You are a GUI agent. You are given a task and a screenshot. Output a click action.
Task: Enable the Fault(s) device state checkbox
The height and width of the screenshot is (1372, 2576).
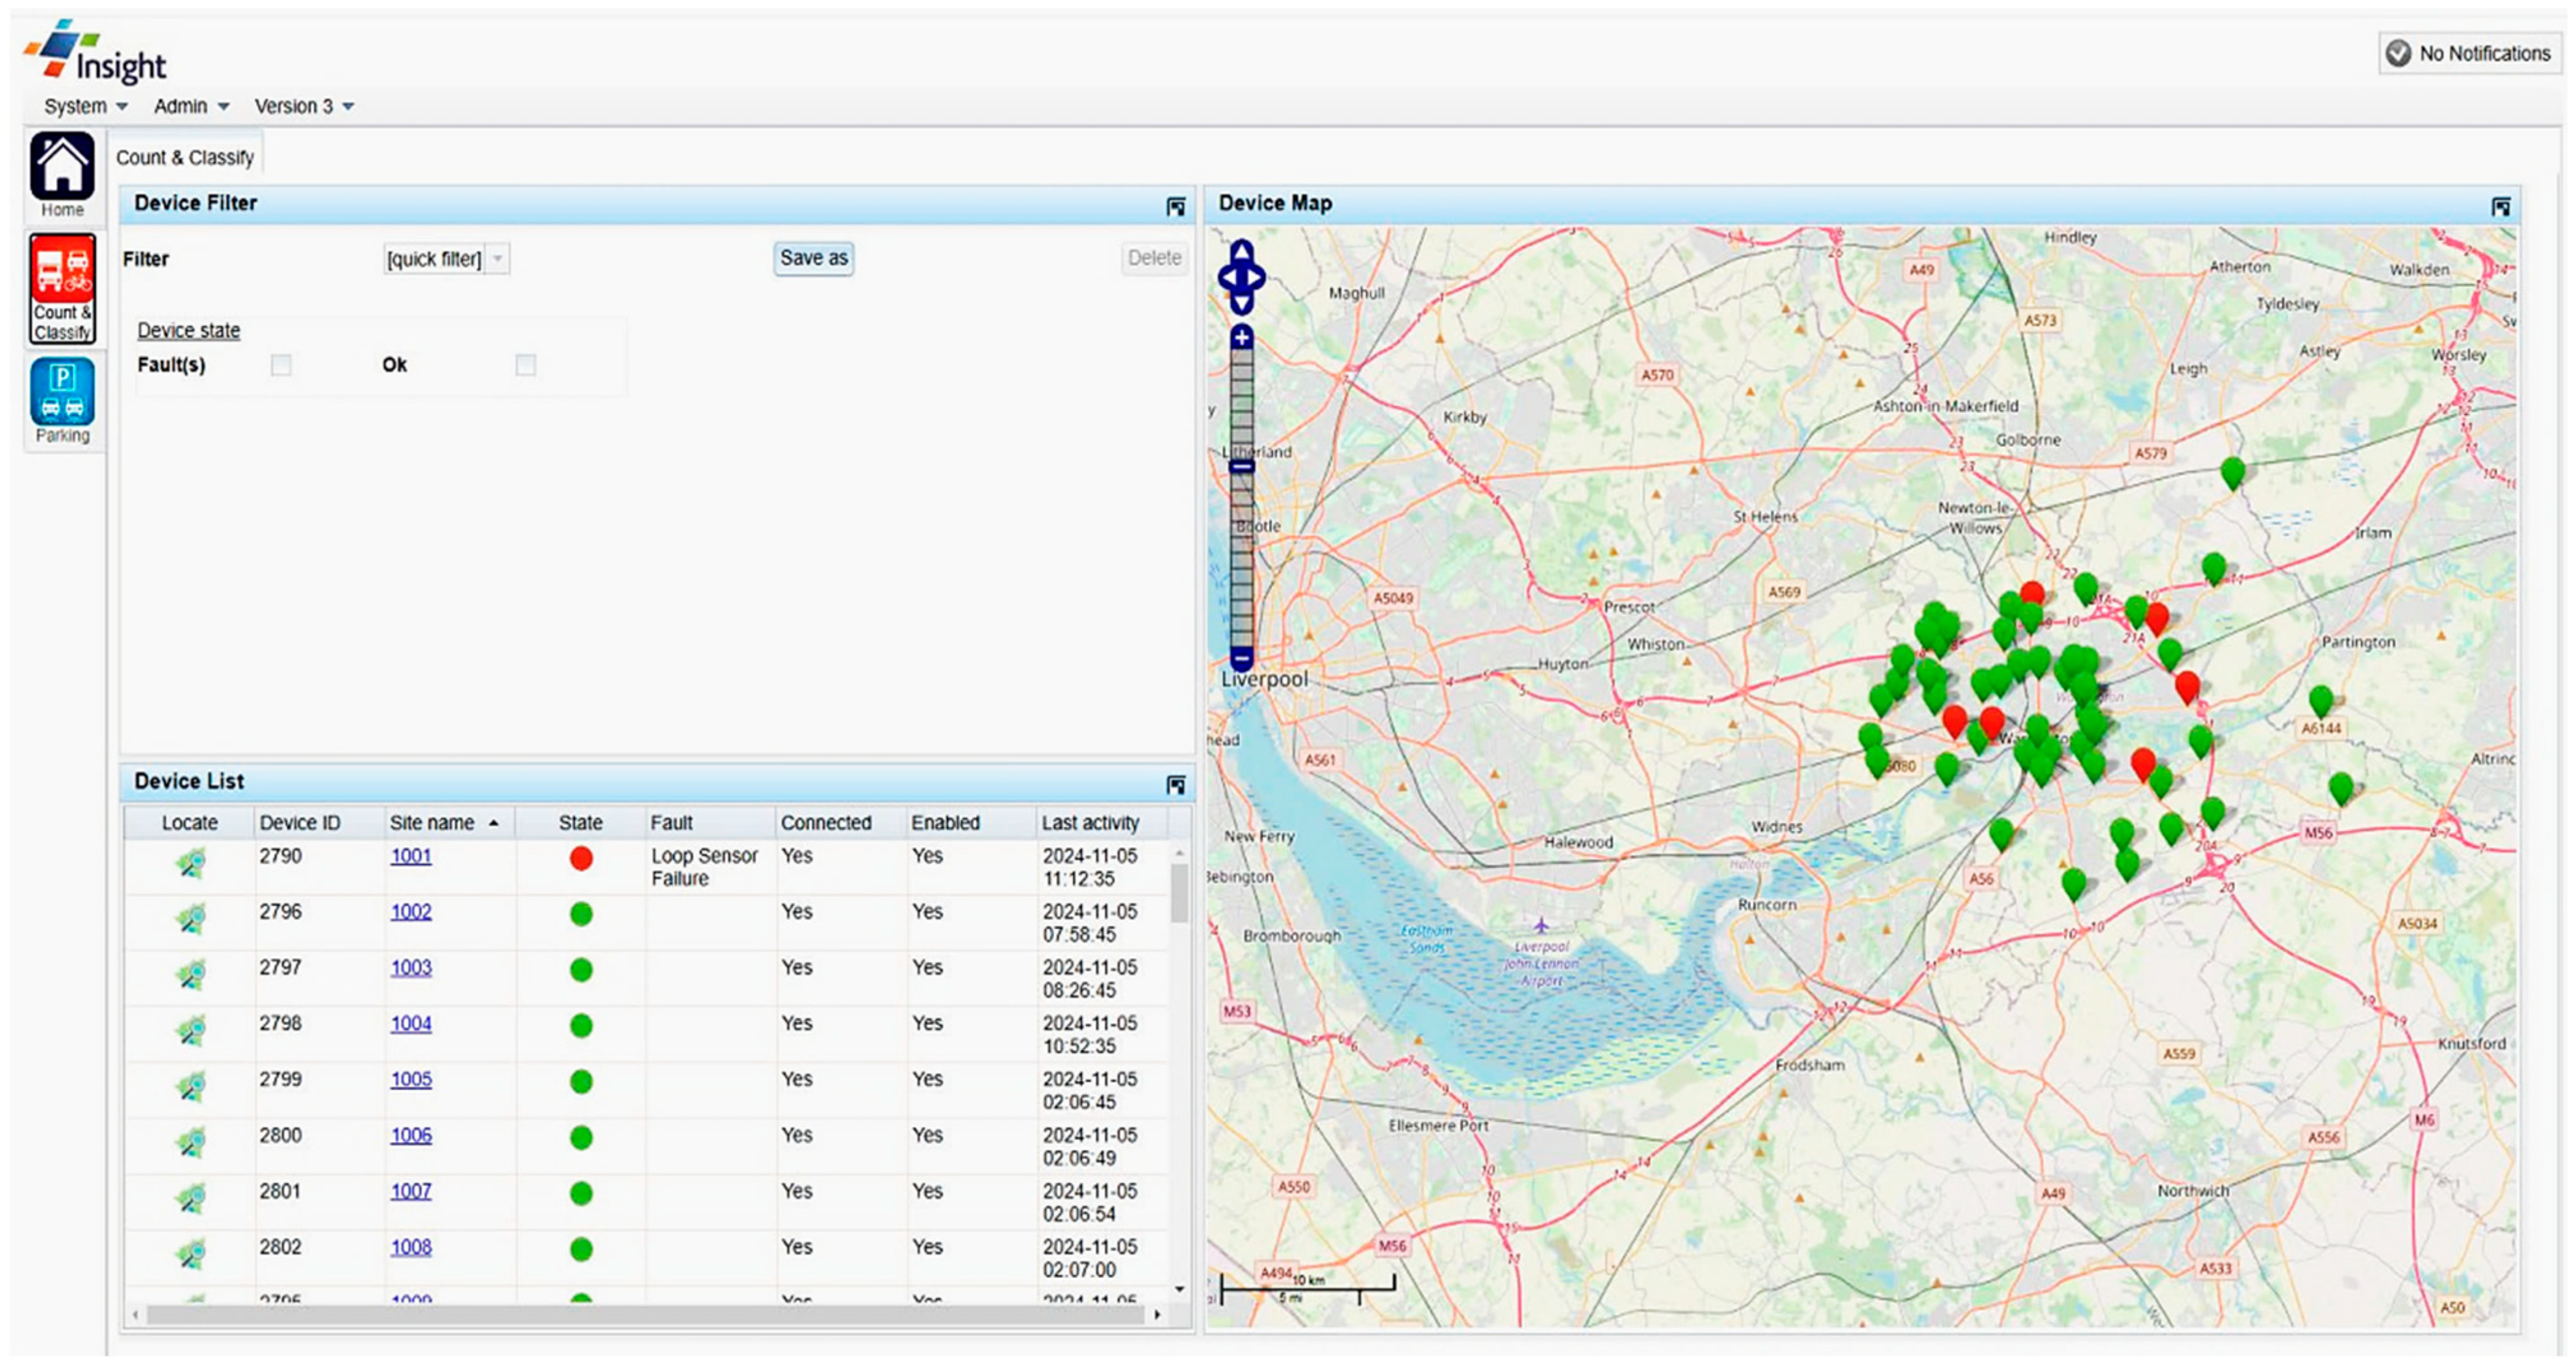(281, 365)
